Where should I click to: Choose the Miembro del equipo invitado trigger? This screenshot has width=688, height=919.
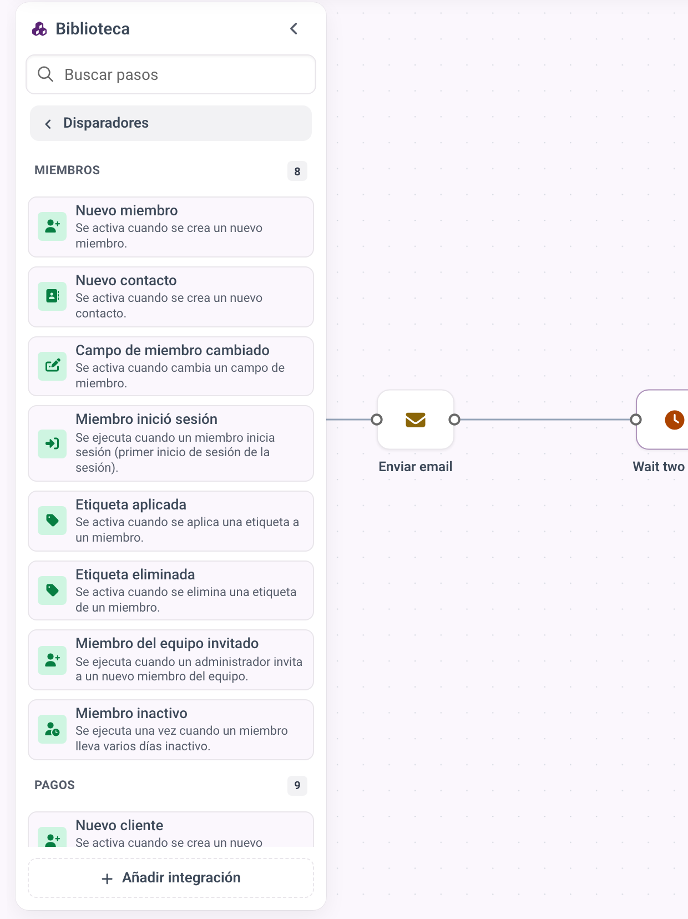point(171,660)
